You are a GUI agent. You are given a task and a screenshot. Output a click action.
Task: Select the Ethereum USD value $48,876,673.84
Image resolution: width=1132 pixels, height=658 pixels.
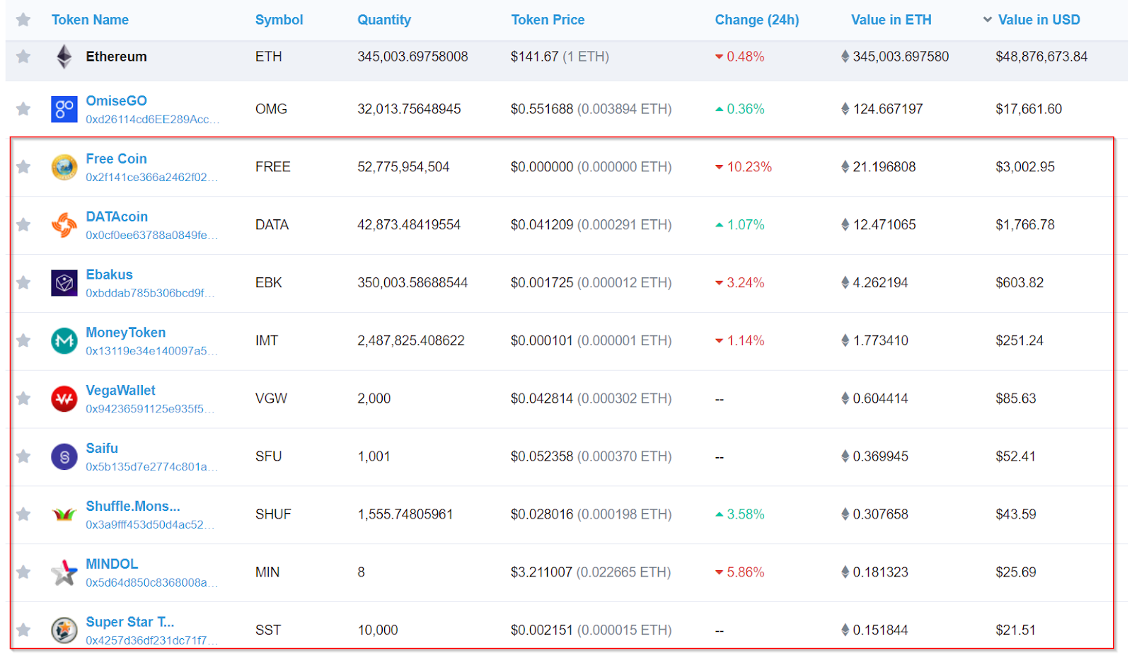[x=1041, y=57]
